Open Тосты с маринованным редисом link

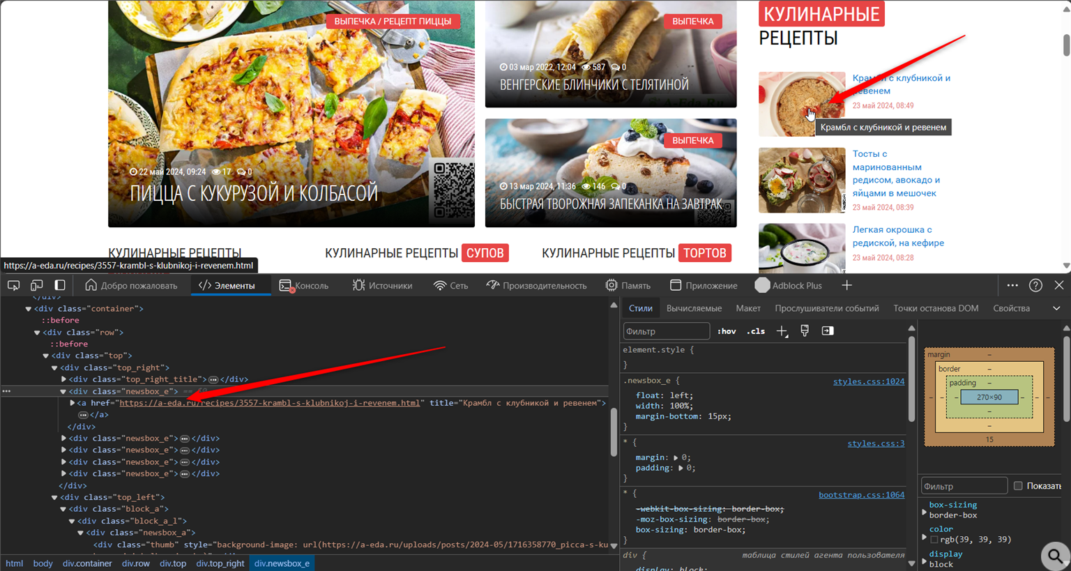point(896,174)
